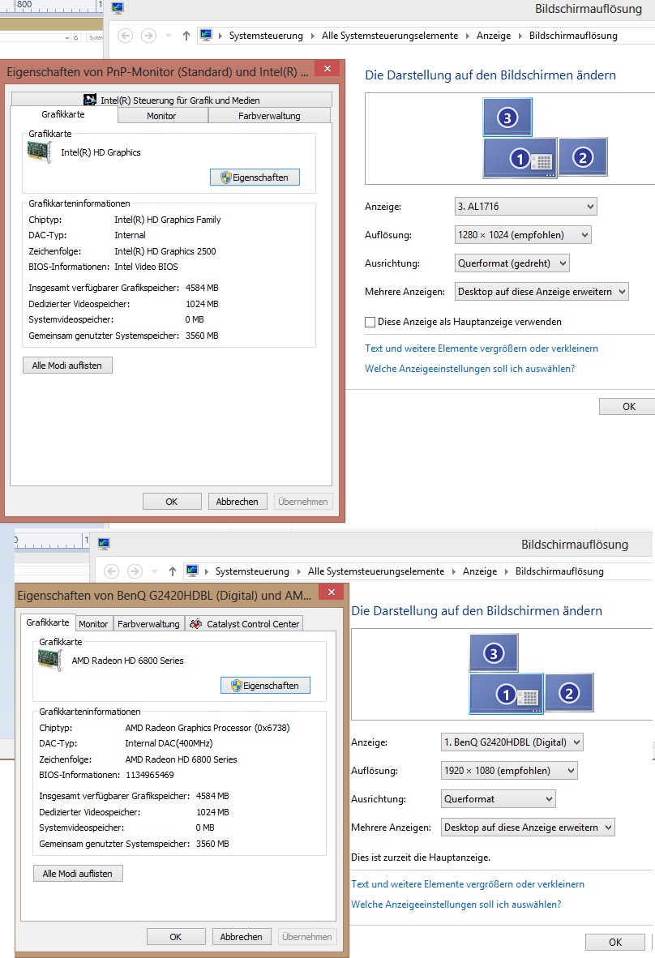Switch to Farbverwaltung tab in PnP-Monitor dialog

(x=269, y=115)
